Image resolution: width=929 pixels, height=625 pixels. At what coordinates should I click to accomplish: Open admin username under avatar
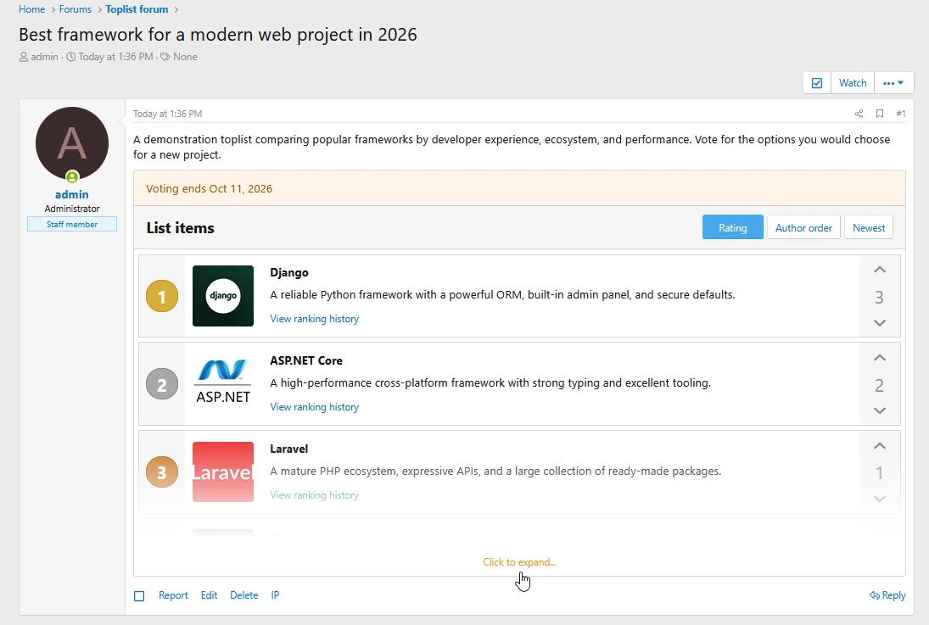click(71, 194)
